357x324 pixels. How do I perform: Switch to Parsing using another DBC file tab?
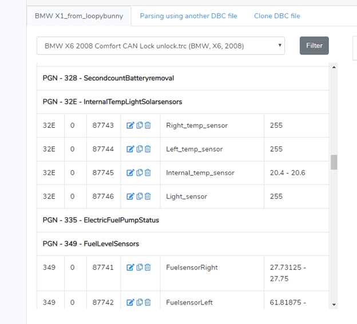(x=188, y=16)
